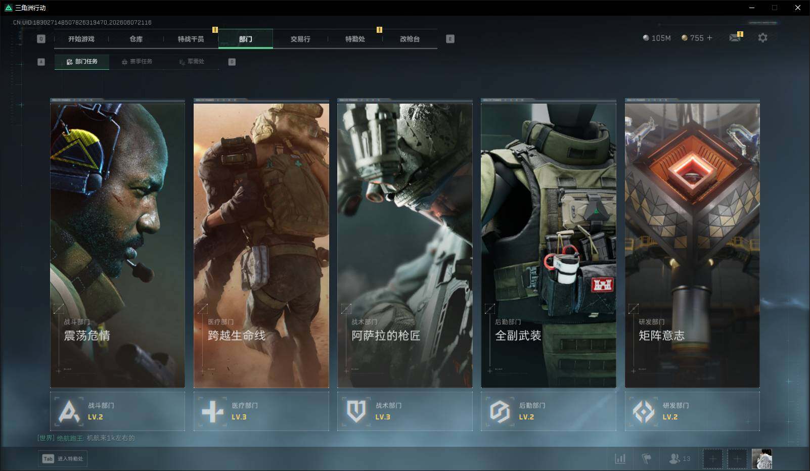Click the 医疗部门 cross icon in the level bar
Viewport: 810px width, 471px height.
[x=212, y=411]
